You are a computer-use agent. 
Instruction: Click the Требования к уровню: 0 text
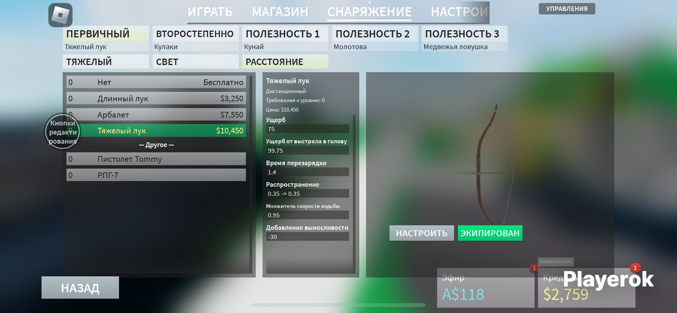coord(295,100)
